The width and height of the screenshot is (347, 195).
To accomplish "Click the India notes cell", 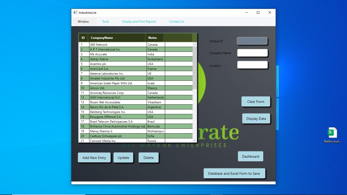I will pyautogui.click(x=156, y=54).
